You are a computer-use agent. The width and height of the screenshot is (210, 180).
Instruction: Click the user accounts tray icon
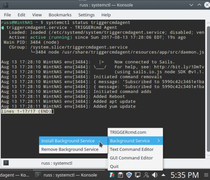[x=146, y=175]
